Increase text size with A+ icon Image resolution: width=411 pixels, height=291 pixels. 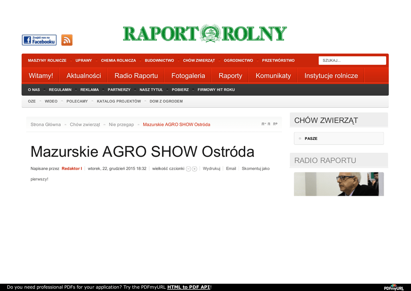click(275, 124)
